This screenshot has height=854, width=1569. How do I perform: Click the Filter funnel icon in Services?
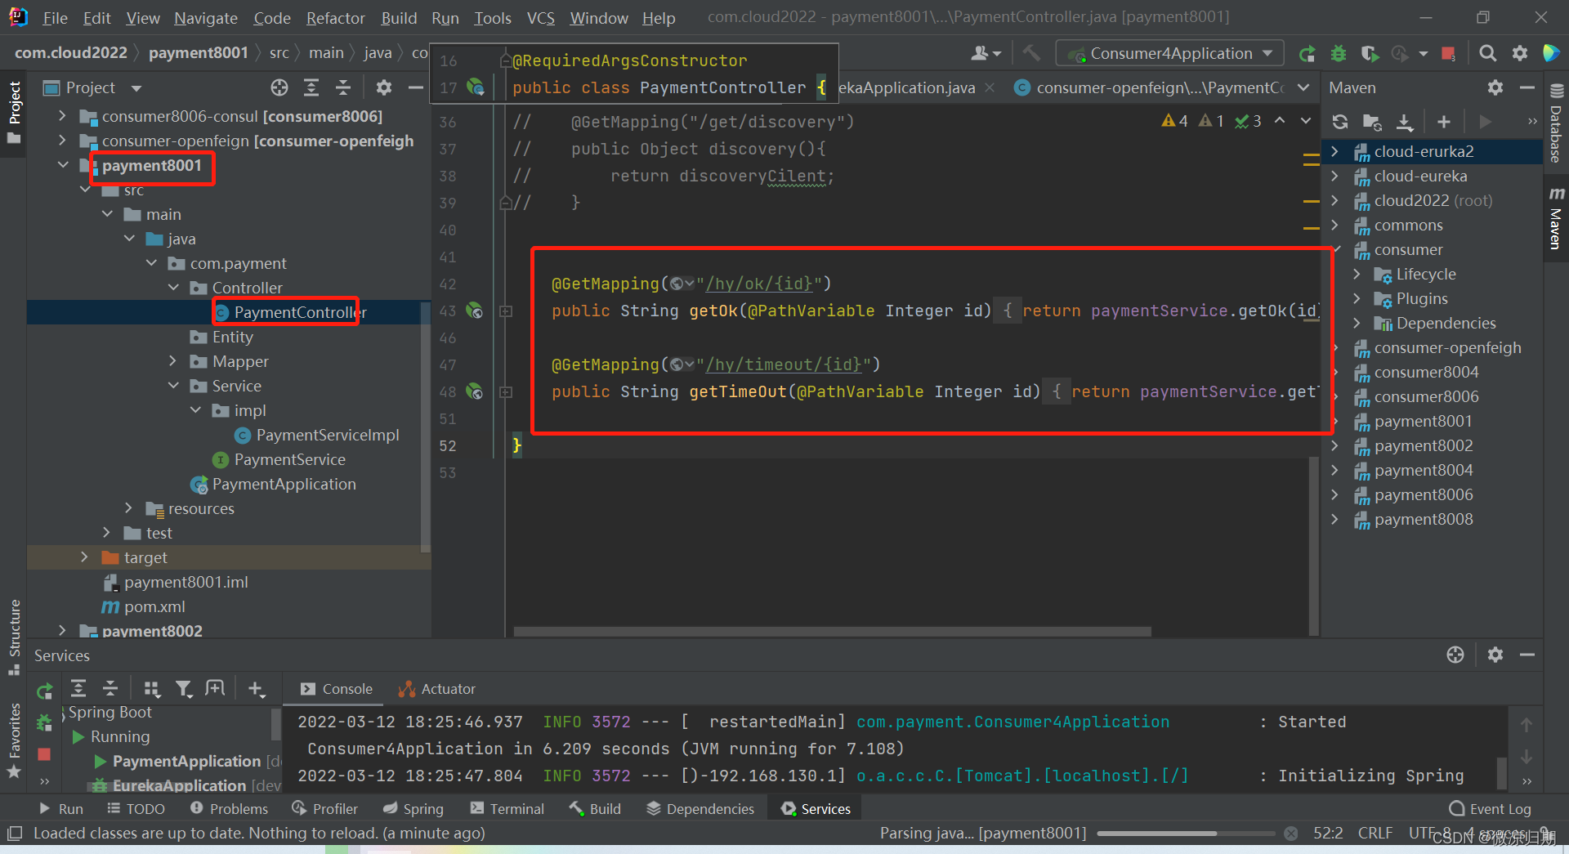(184, 689)
